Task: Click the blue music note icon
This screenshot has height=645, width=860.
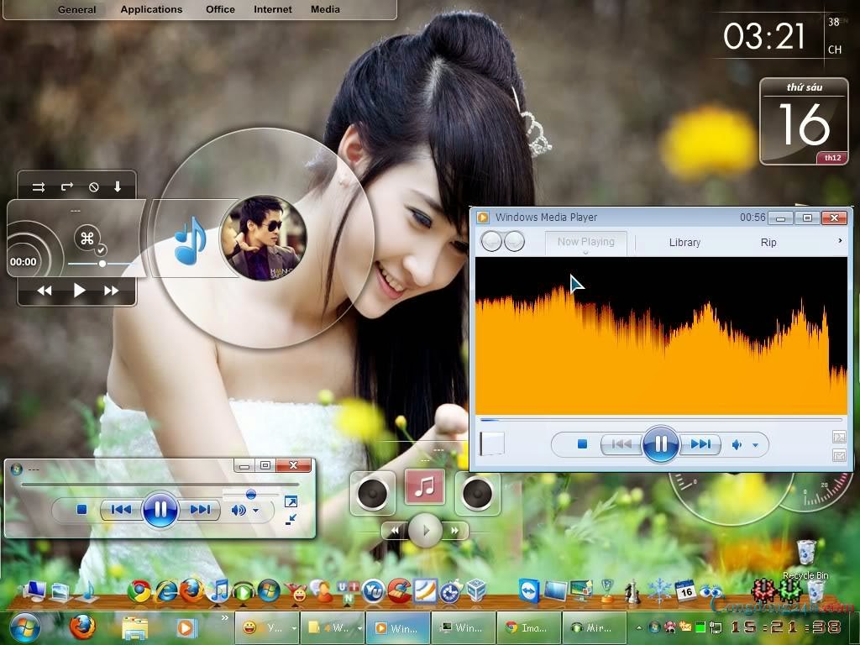Action: [190, 240]
